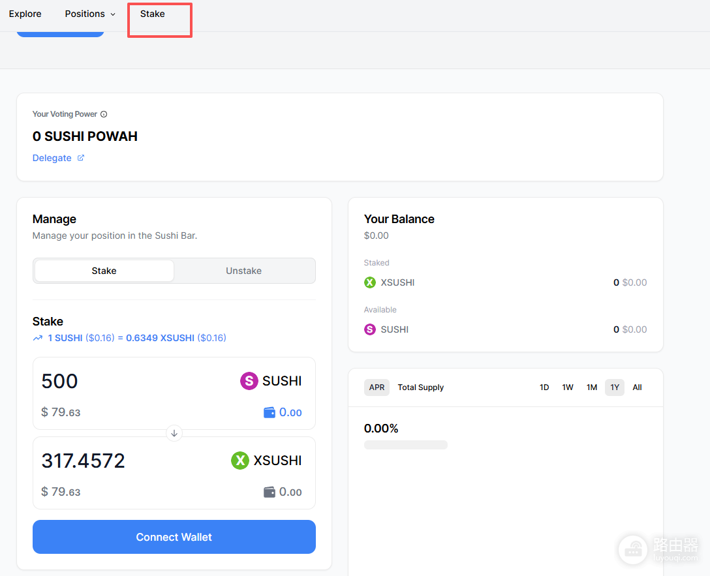The height and width of the screenshot is (576, 710).
Task: Click the XSUSHI token icon in the XSUSHI output field
Action: coord(240,461)
